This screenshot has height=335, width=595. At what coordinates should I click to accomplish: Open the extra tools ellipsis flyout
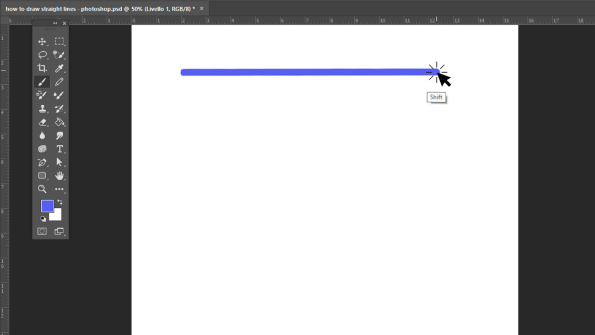click(59, 189)
